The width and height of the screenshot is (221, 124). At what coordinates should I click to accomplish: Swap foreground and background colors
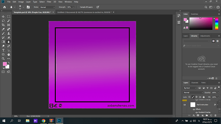[9, 62]
